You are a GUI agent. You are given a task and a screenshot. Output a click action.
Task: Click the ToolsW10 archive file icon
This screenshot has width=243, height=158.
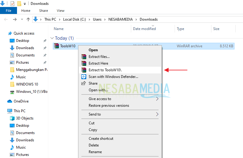pos(56,46)
